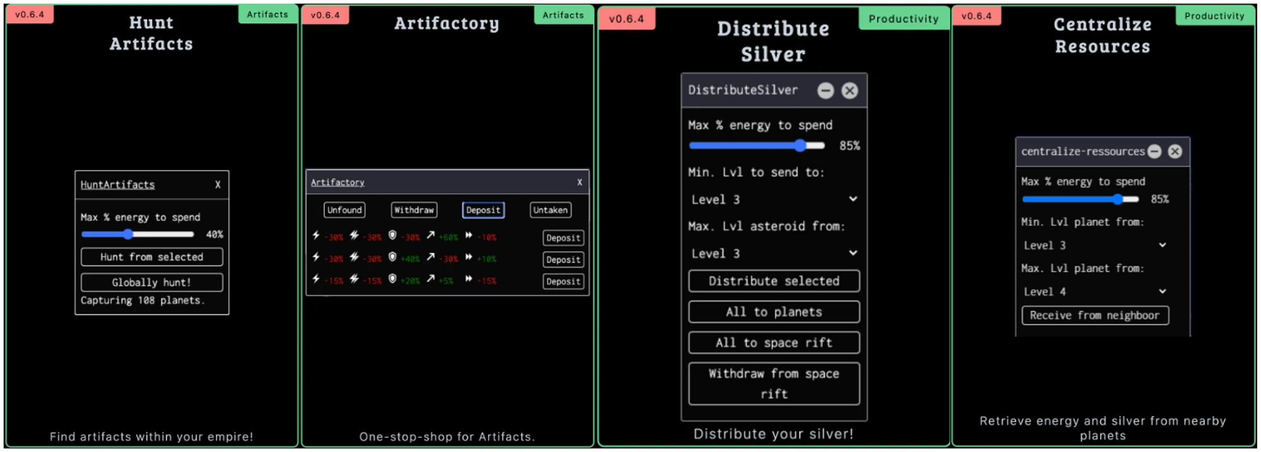Switch to the Unfound tab

[x=344, y=210]
